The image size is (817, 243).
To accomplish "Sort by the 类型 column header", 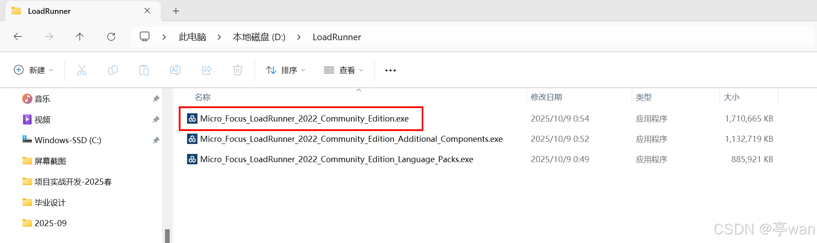I will [x=643, y=97].
